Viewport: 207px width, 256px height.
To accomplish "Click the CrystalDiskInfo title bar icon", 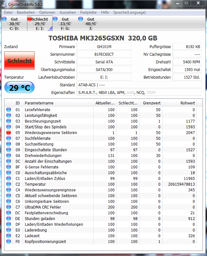I will pos(4,4).
